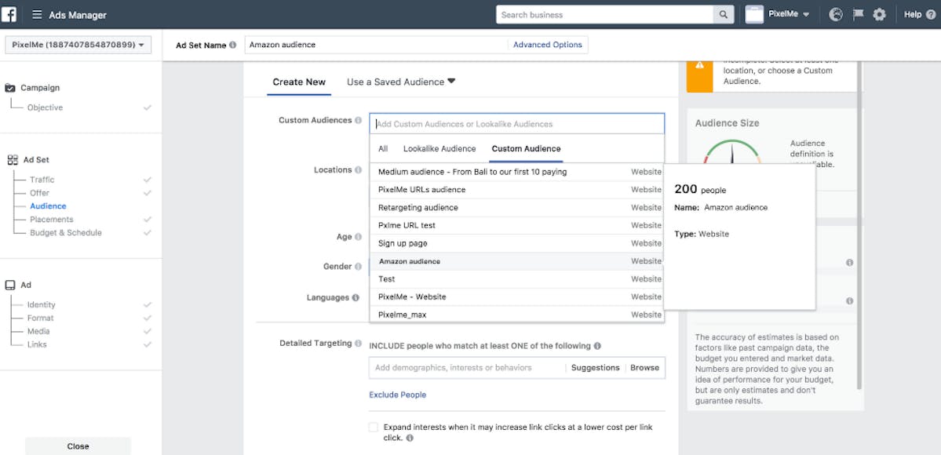Click the Browse button
Viewport: 941px width, 455px height.
pos(644,367)
